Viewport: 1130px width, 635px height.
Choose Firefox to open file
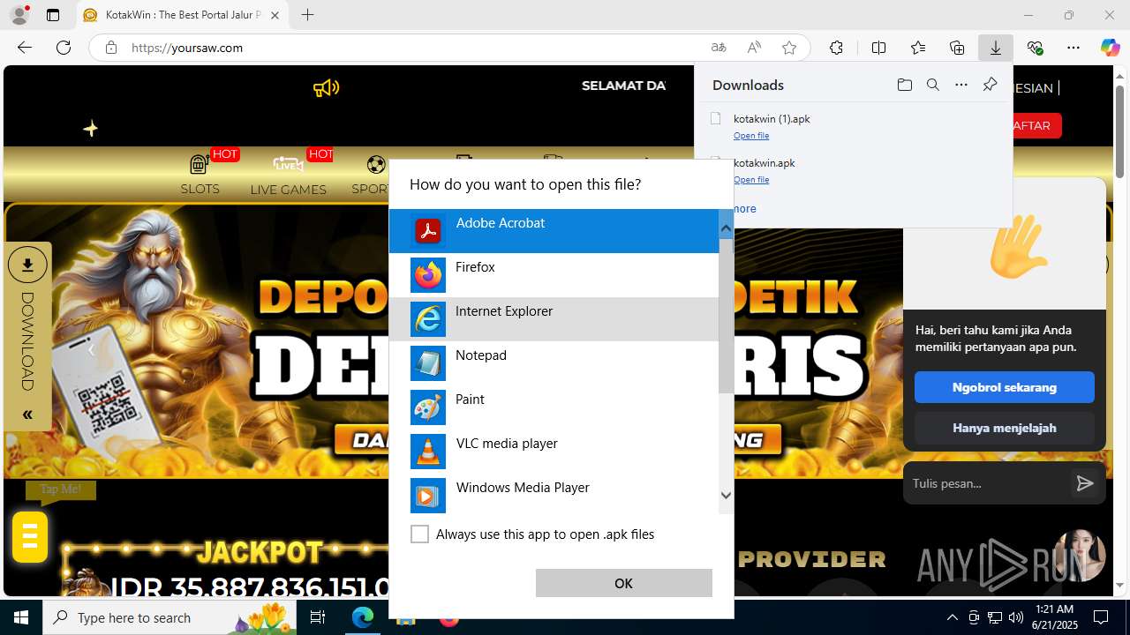554,275
